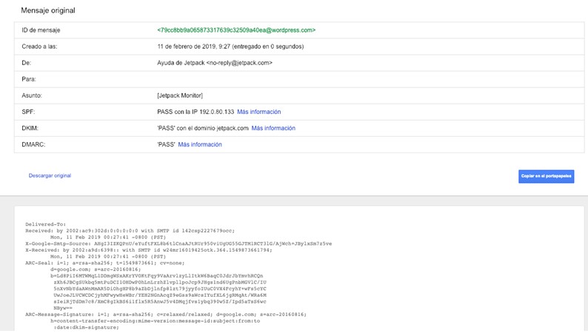
Task: Click the 'PASS con el dominio jetpack.com' text
Action: [x=203, y=128]
